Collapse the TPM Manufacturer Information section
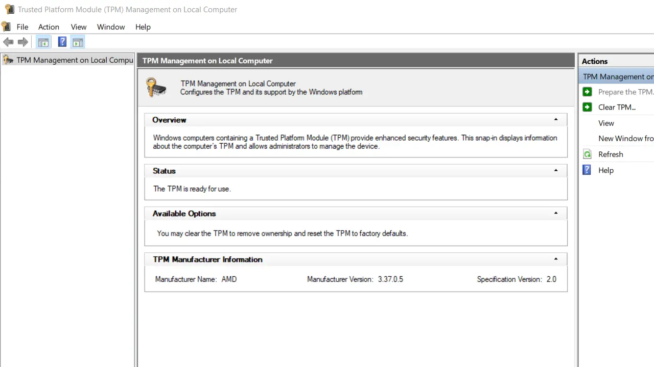Screen dimensions: 654x367 click(x=556, y=259)
